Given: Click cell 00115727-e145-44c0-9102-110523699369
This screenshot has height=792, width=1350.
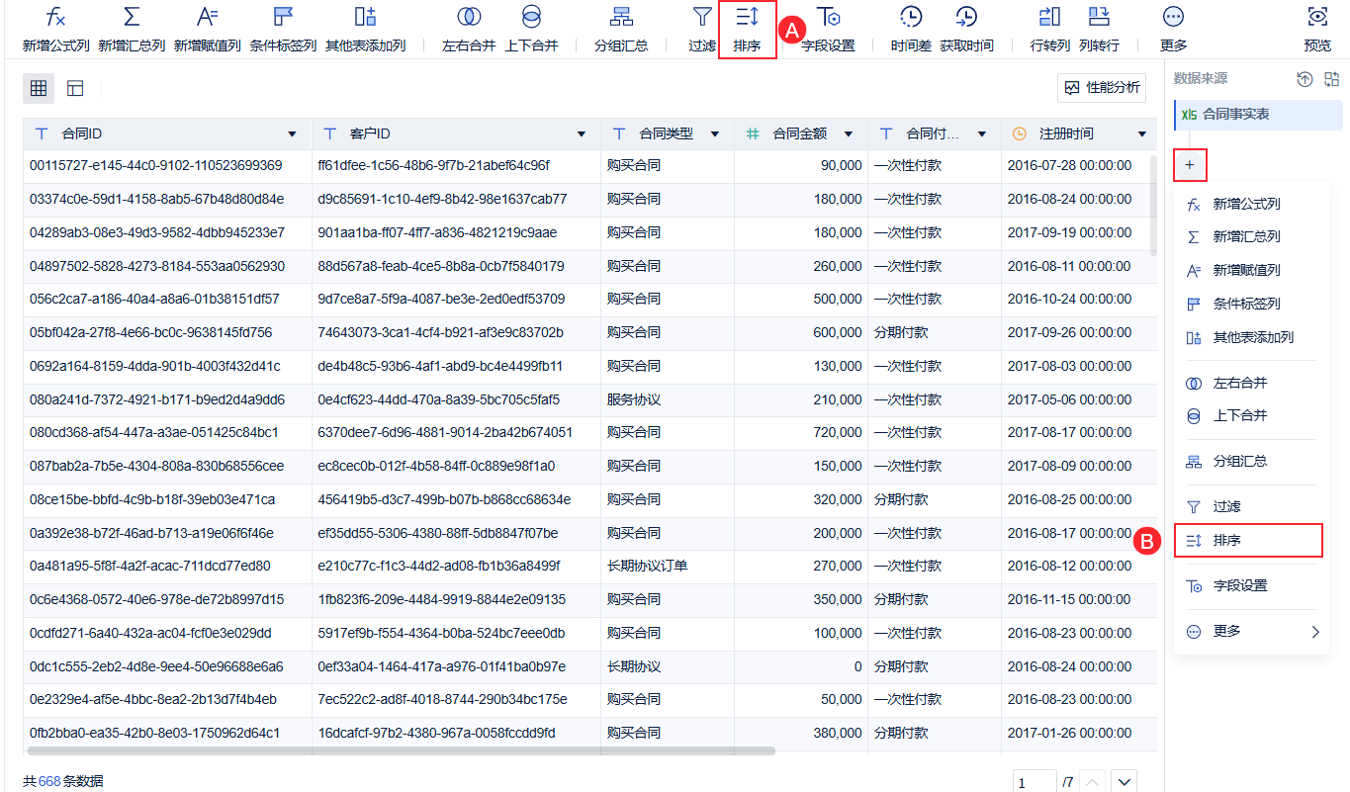Looking at the screenshot, I should [x=168, y=166].
